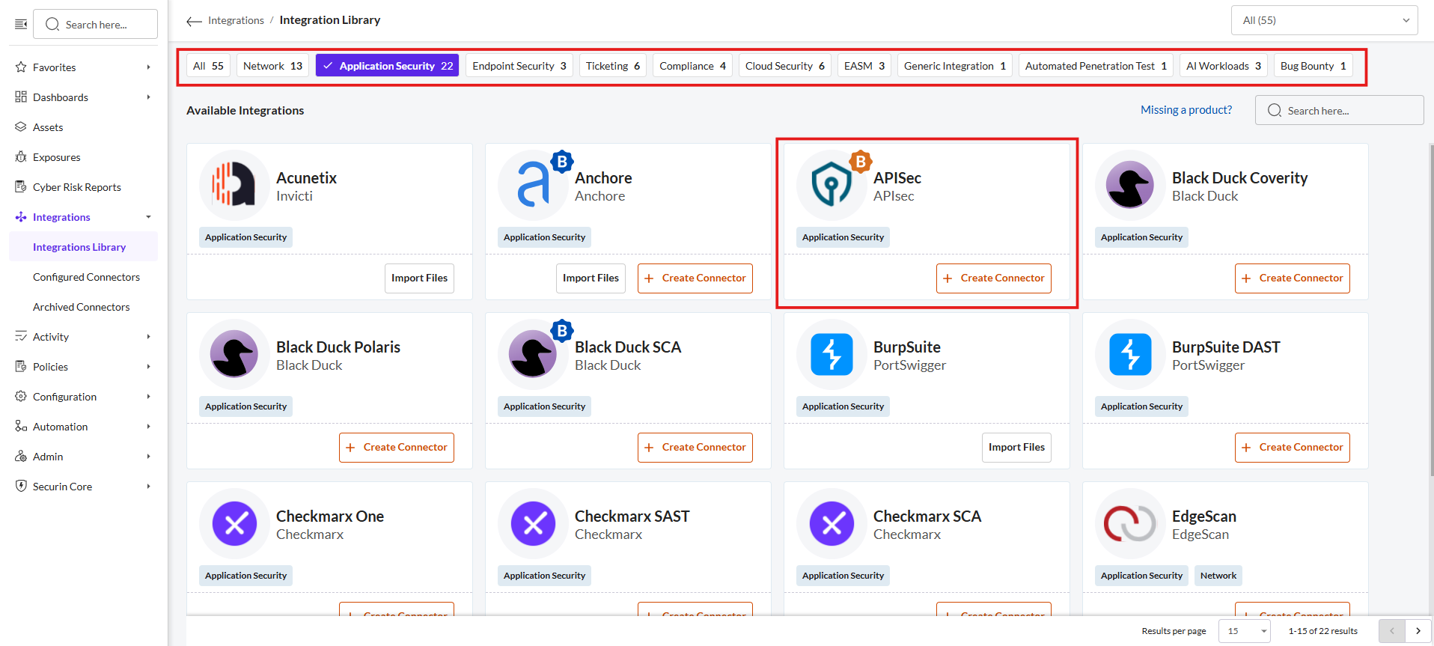
Task: Click the Integrations sidebar icon
Action: (21, 217)
